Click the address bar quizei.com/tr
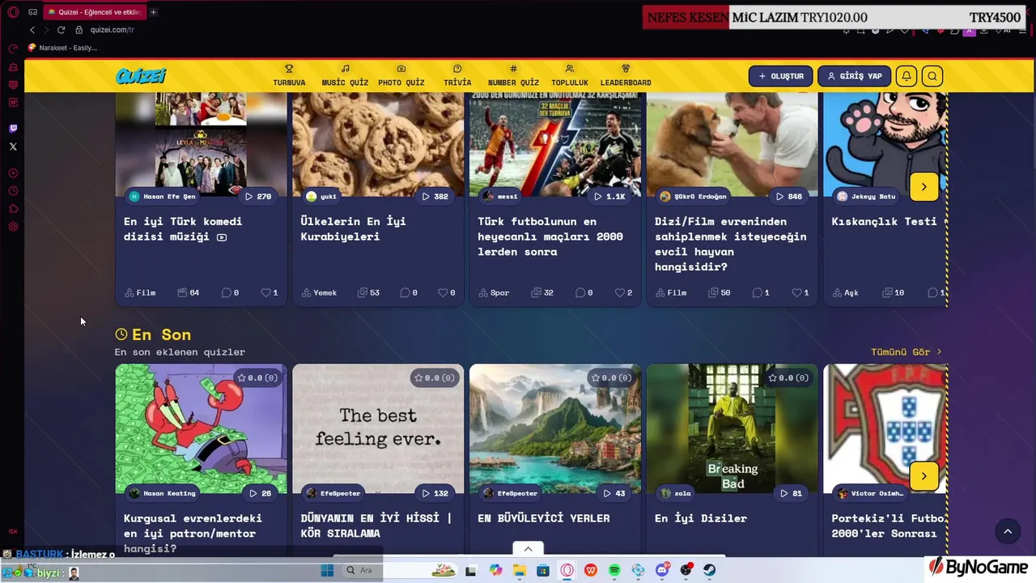 (112, 30)
